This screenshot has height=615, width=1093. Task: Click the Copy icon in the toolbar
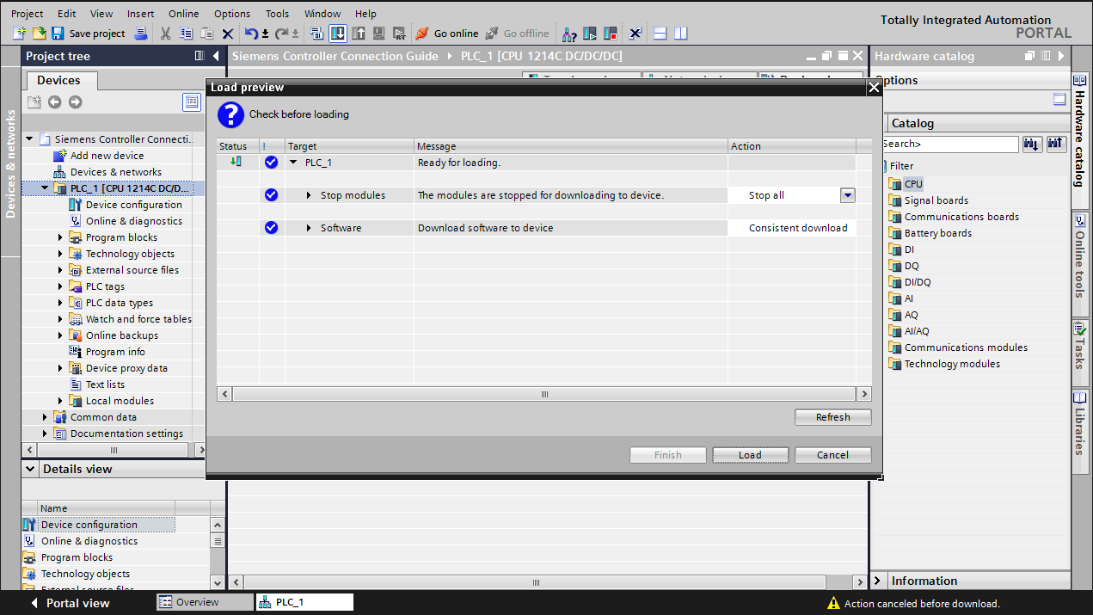pyautogui.click(x=186, y=34)
